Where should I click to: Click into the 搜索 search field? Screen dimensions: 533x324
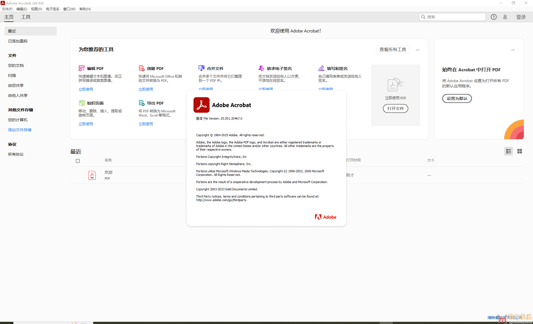point(452,17)
